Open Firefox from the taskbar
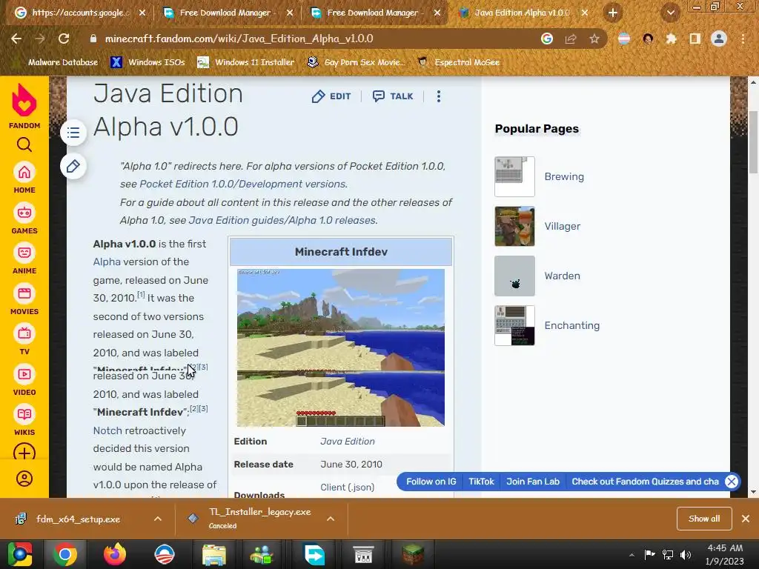This screenshot has height=569, width=759. [x=115, y=554]
